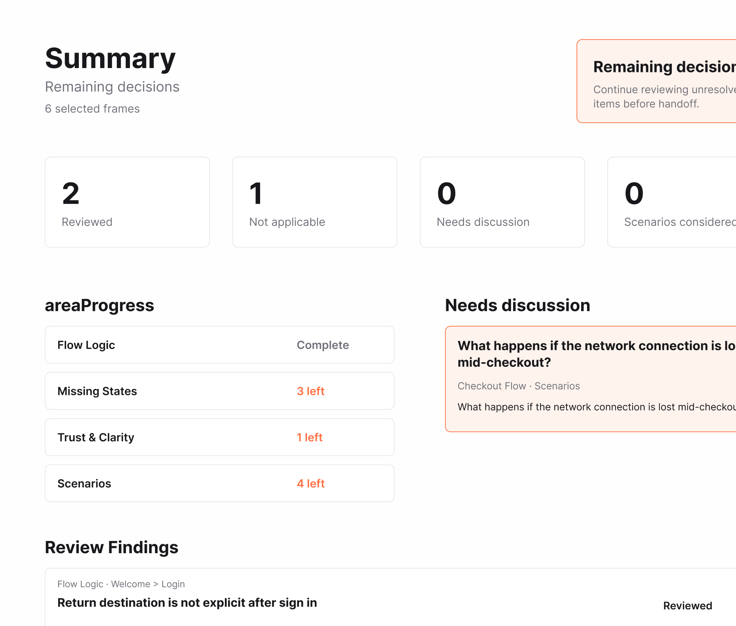The height and width of the screenshot is (626, 736).
Task: Click the "6 selected frames" text
Action: (x=92, y=109)
